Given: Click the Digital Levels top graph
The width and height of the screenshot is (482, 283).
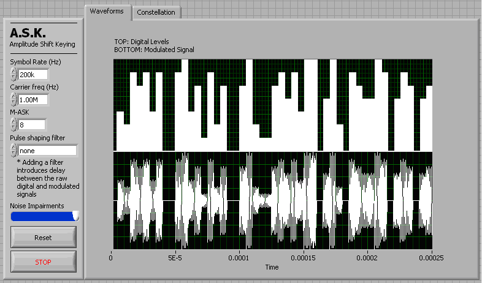Looking at the screenshot, I should 273,105.
